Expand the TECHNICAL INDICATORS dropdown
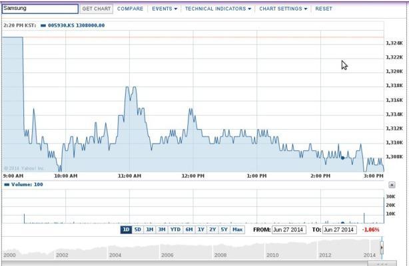 tap(218, 9)
